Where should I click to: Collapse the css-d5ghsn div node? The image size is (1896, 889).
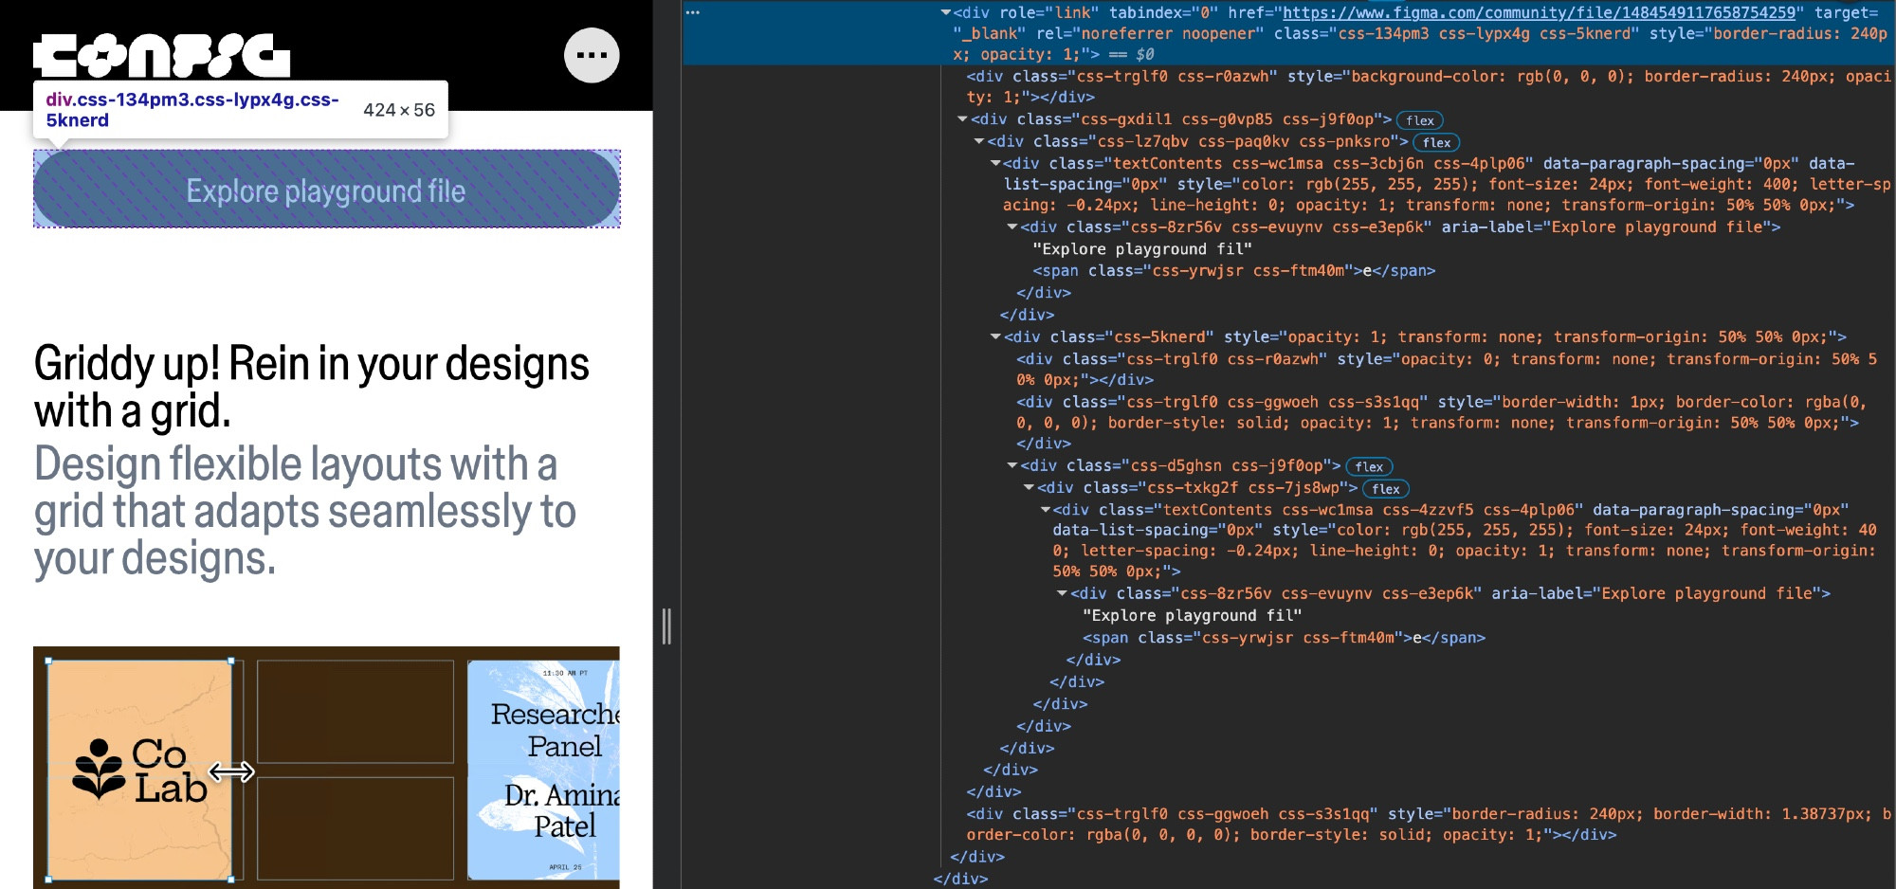click(1012, 466)
